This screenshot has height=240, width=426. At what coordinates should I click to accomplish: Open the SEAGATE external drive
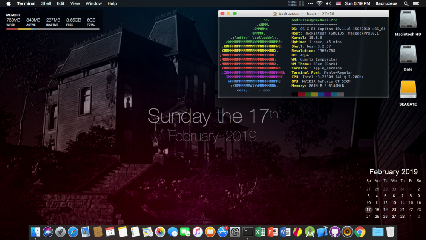click(408, 89)
